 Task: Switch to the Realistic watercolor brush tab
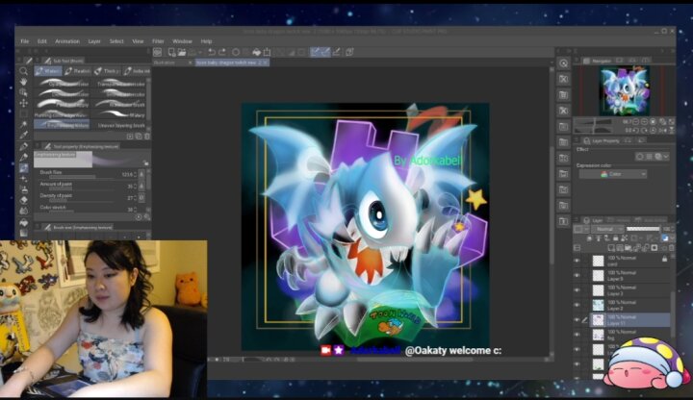click(x=77, y=71)
